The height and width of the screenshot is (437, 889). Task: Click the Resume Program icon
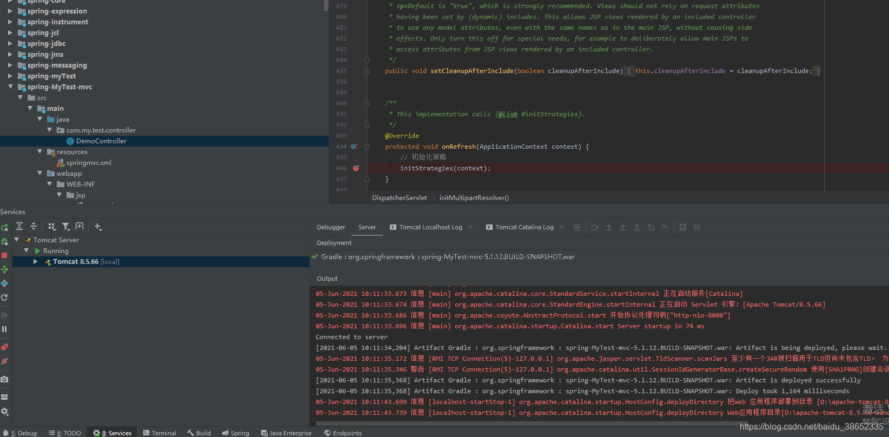tap(4, 315)
